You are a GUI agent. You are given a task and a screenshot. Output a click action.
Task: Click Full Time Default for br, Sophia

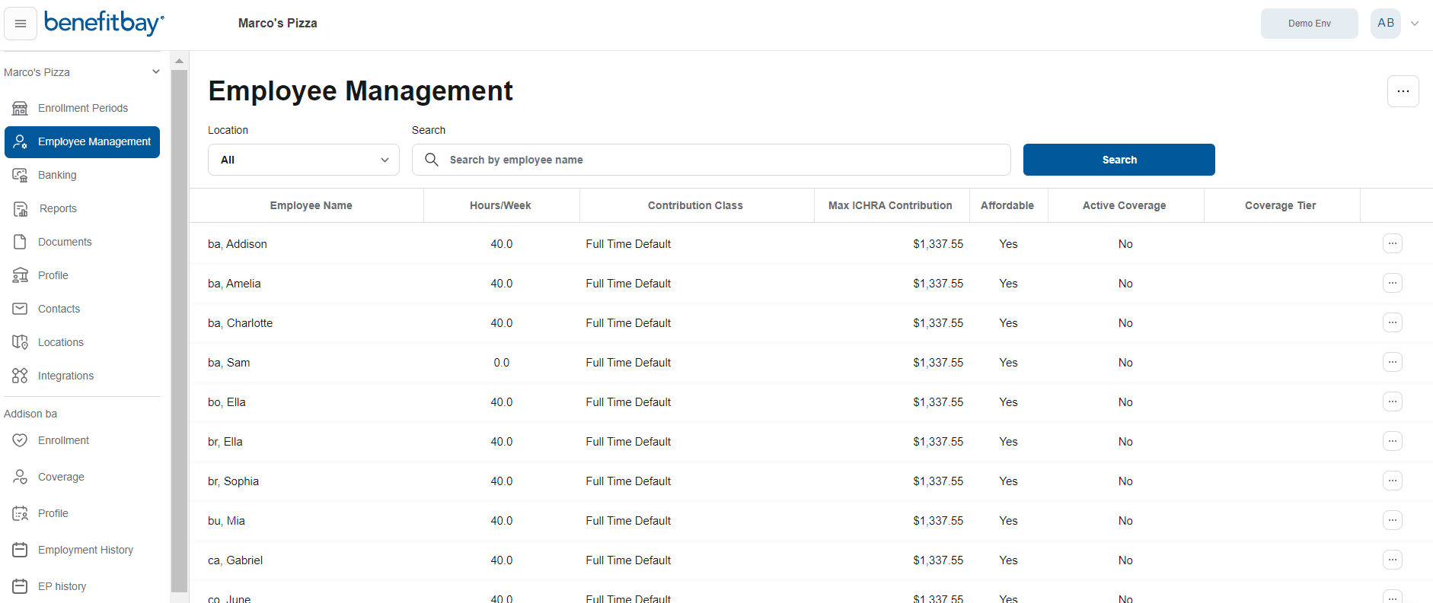[628, 481]
